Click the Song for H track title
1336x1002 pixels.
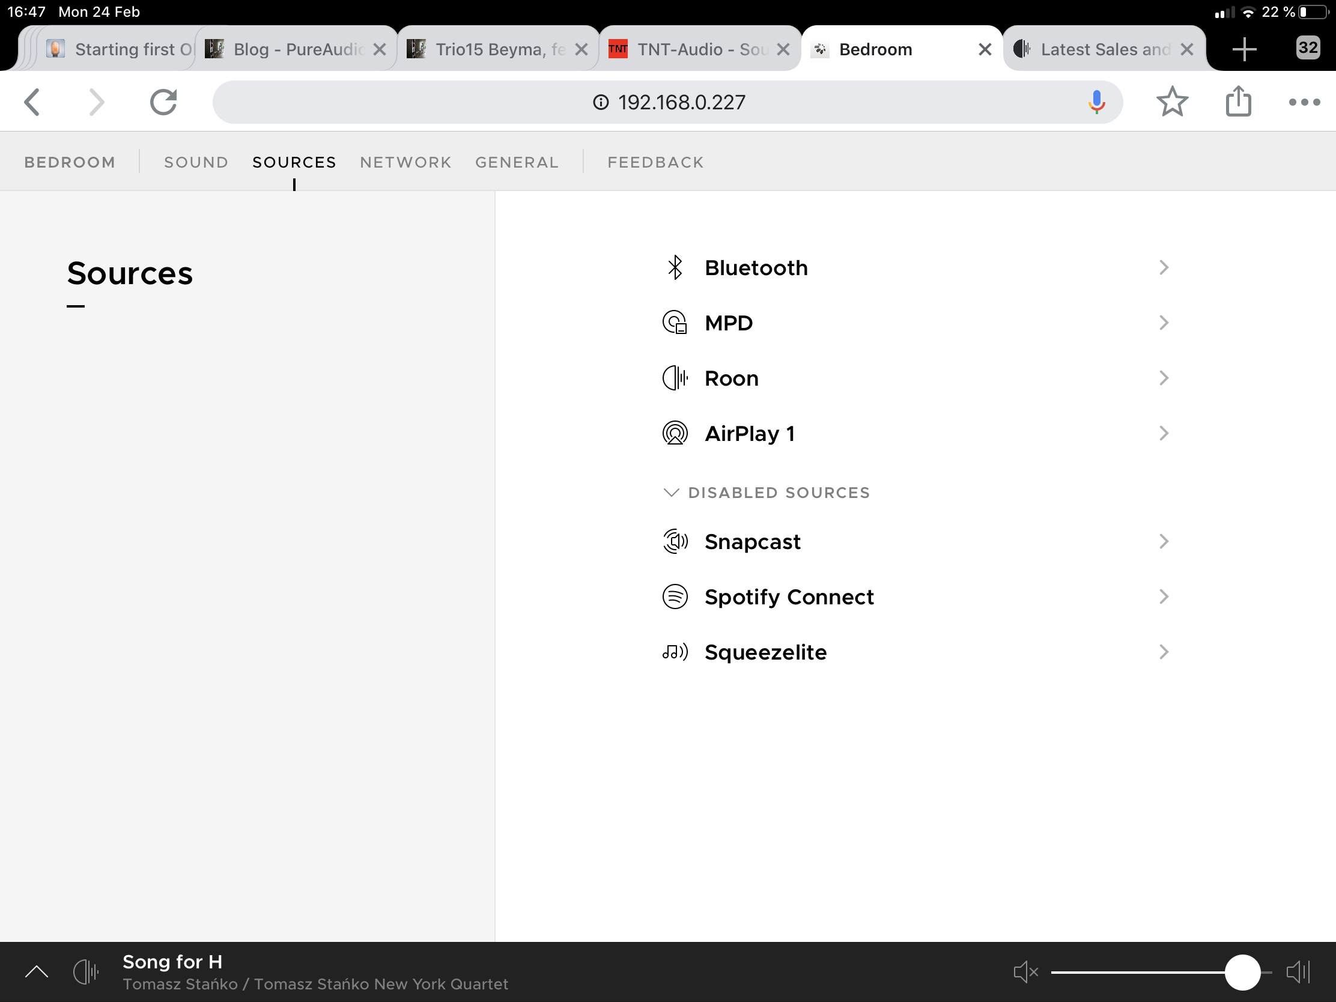coord(172,962)
